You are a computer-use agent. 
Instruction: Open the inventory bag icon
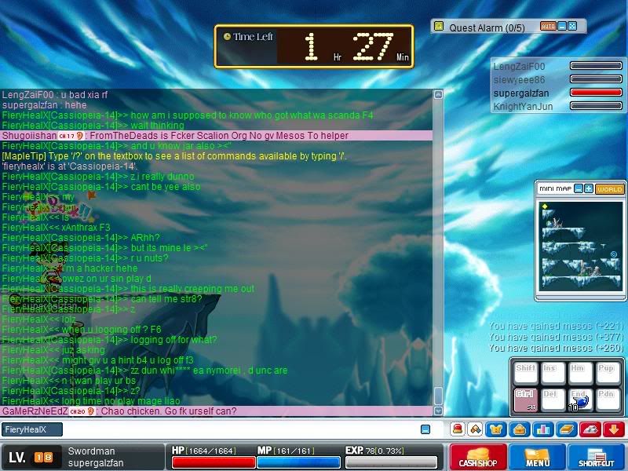(x=518, y=429)
